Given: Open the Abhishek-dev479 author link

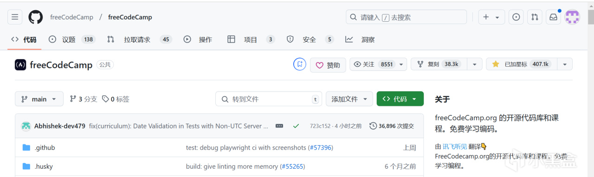Looking at the screenshot, I should (x=59, y=126).
